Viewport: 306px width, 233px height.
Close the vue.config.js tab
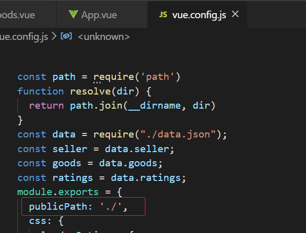[x=235, y=14]
